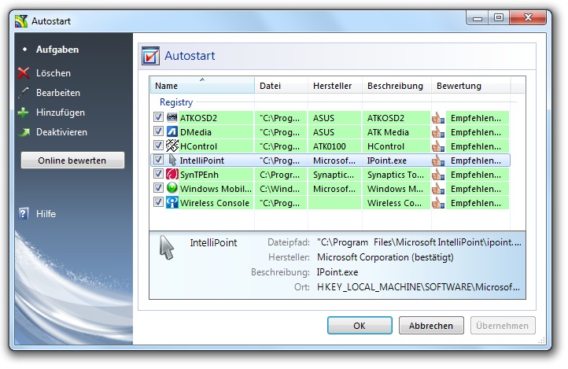
Task: Uncheck the ATKOSD2 autostart checkbox
Action: [x=158, y=117]
